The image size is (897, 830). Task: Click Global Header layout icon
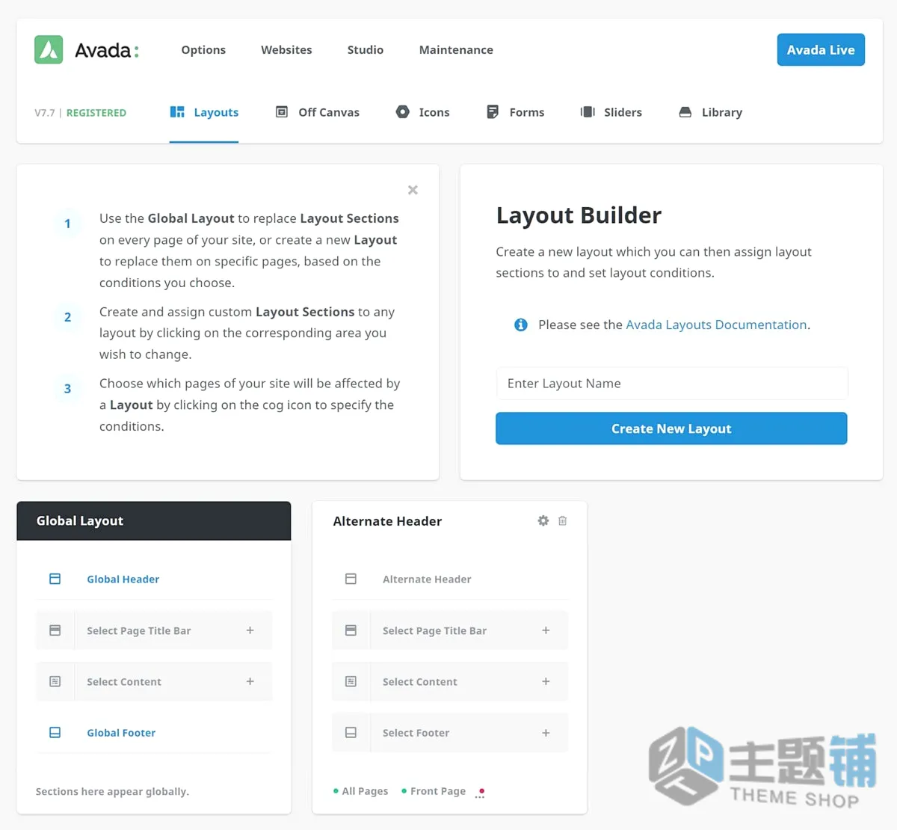[55, 579]
